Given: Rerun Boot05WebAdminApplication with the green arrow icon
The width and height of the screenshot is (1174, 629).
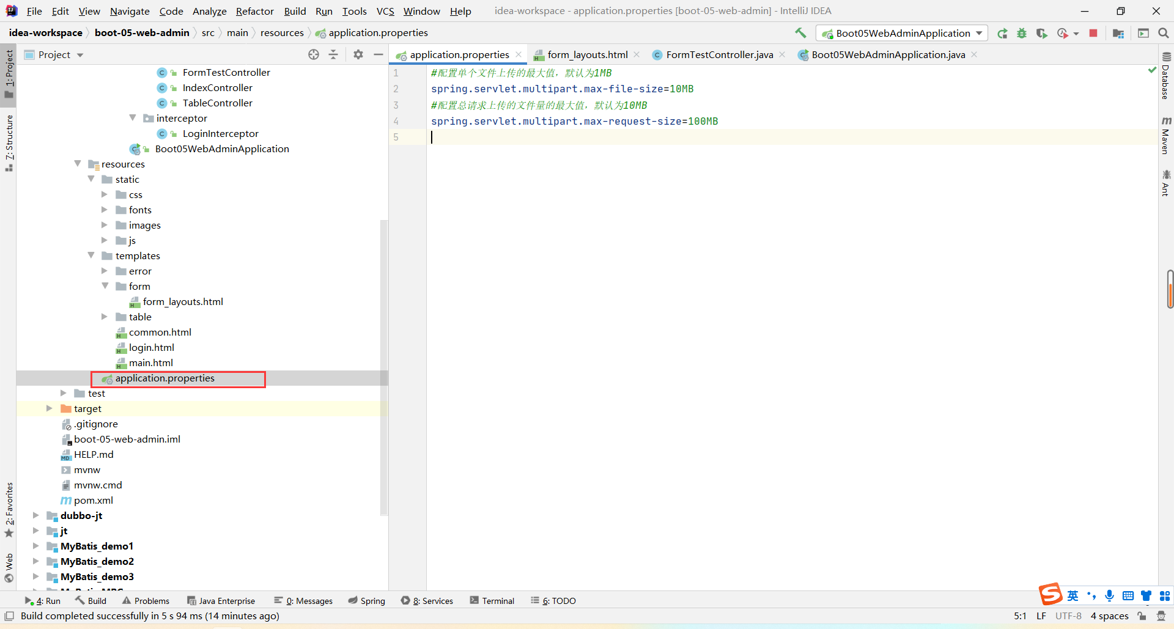Looking at the screenshot, I should [1002, 34].
